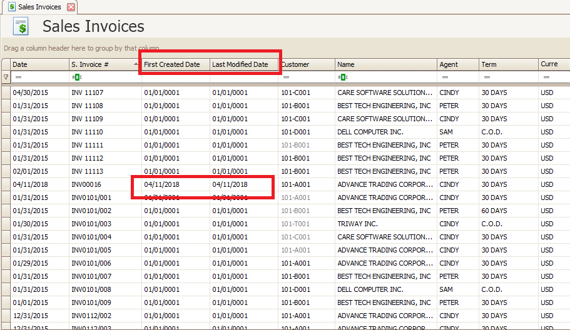Click C.O.D. term in INV0101/003 row
Image resolution: width=570 pixels, height=330 pixels.
coord(508,224)
